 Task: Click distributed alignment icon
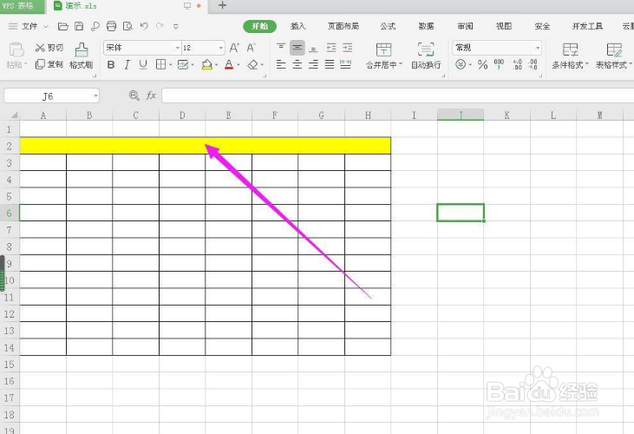pos(346,64)
